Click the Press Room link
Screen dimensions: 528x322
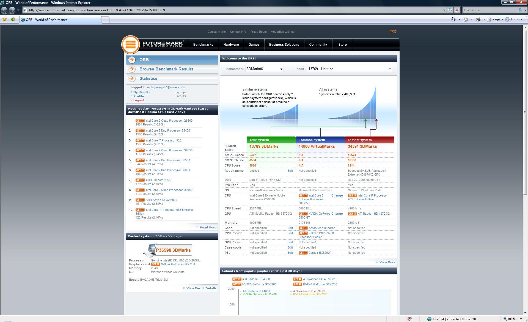click(258, 32)
